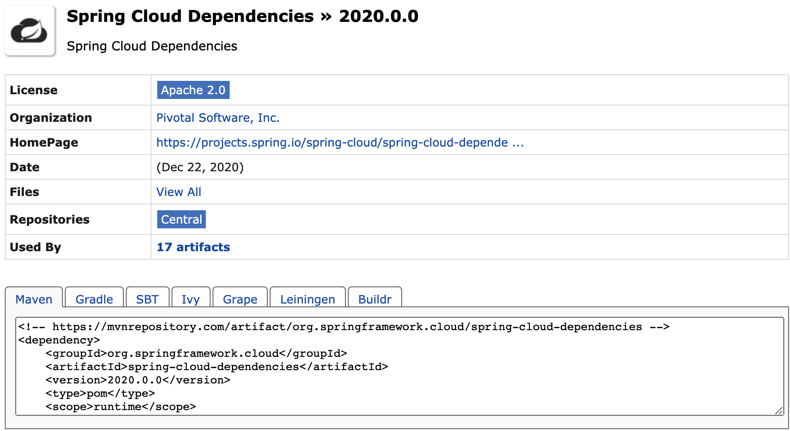The image size is (790, 431).
Task: Click the mvnrepository.com comment URL line
Action: pyautogui.click(x=344, y=327)
